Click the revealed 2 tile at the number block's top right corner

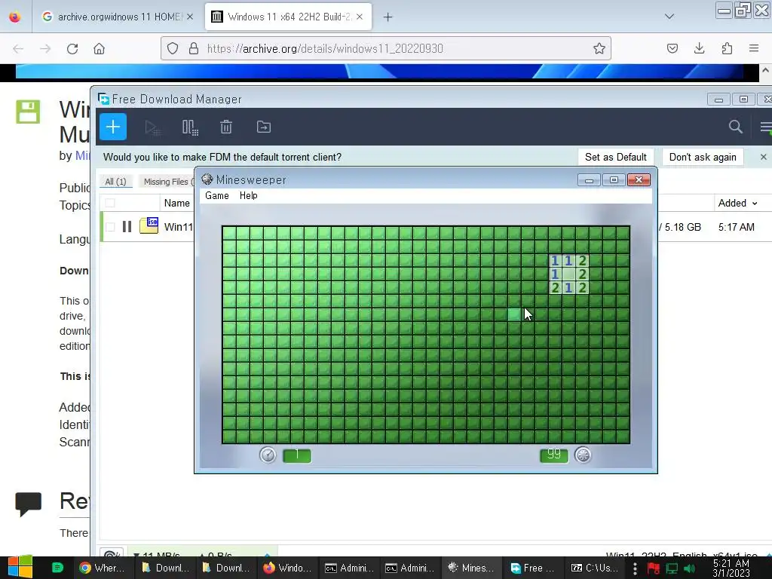pos(583,260)
